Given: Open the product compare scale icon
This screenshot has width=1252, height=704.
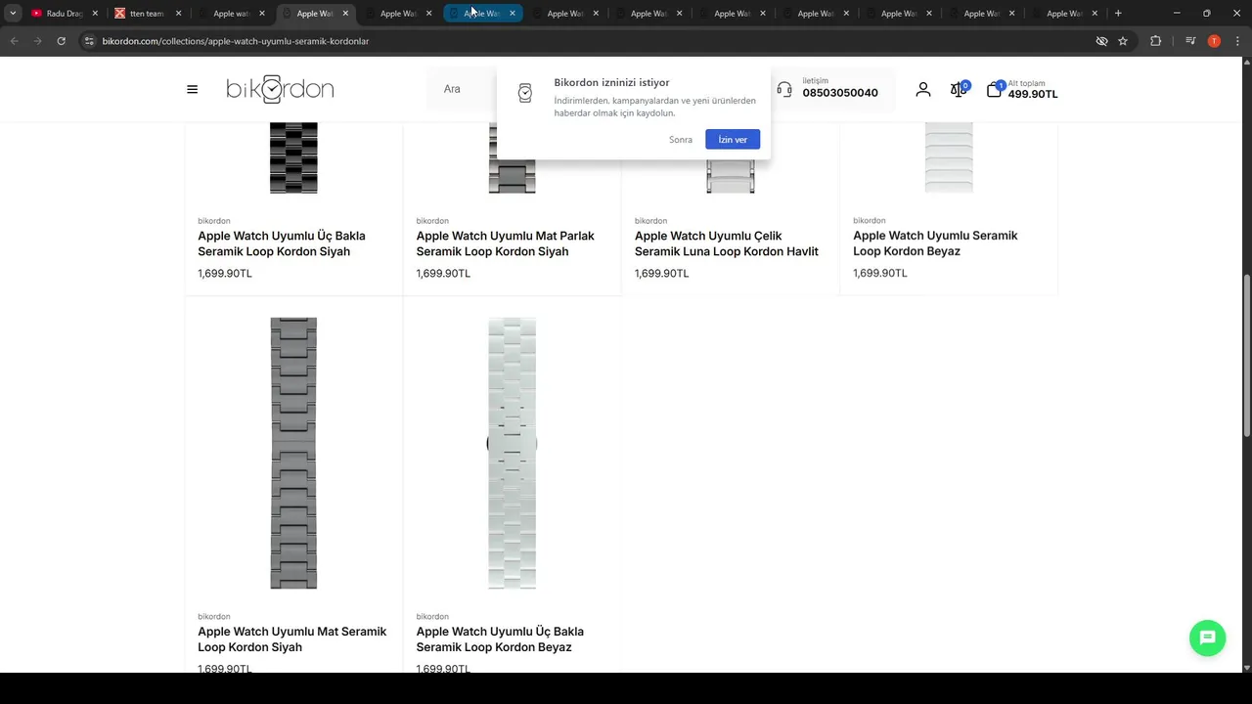Looking at the screenshot, I should [959, 89].
